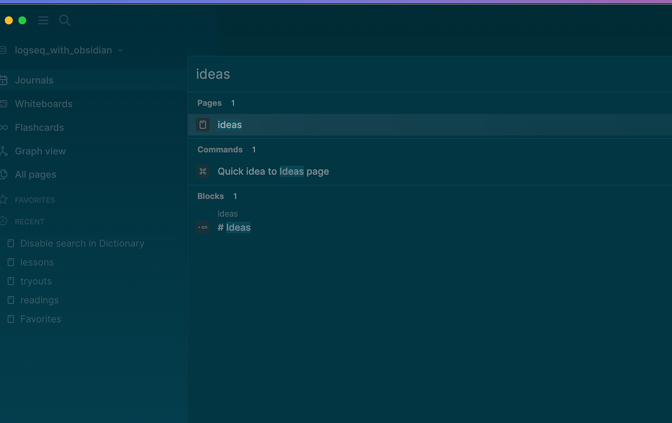Click page icon beside Disable search in Dictionary
Viewport: 672px width, 423px height.
pos(11,244)
